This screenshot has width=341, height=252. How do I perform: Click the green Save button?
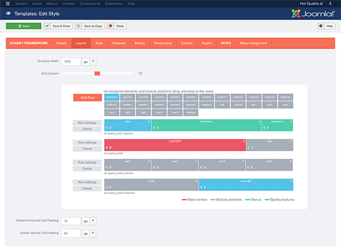coord(23,26)
